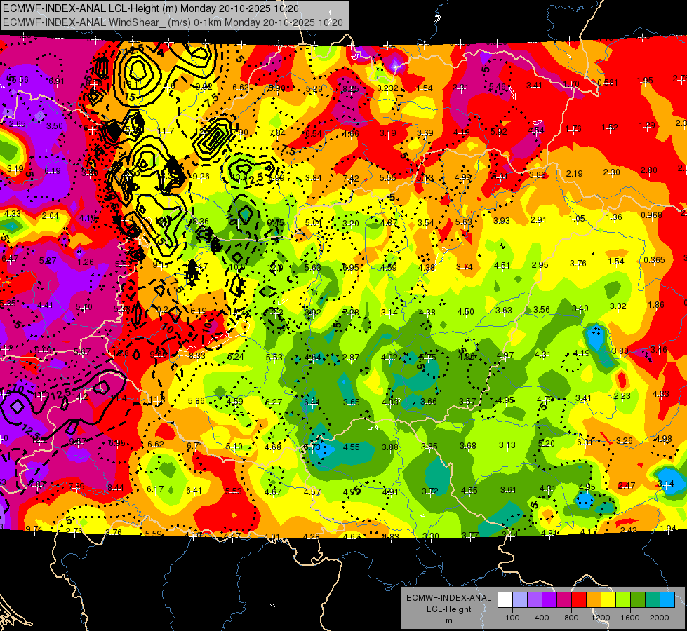This screenshot has height=631, width=687.
Task: Click the wind shear value '0.968'
Action: [x=651, y=215]
